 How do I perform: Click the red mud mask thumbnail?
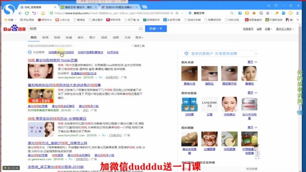(210, 139)
